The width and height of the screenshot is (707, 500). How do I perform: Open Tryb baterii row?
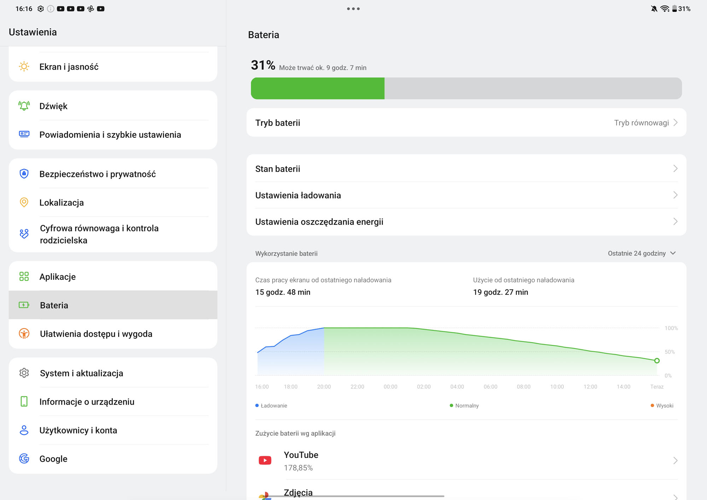point(466,123)
